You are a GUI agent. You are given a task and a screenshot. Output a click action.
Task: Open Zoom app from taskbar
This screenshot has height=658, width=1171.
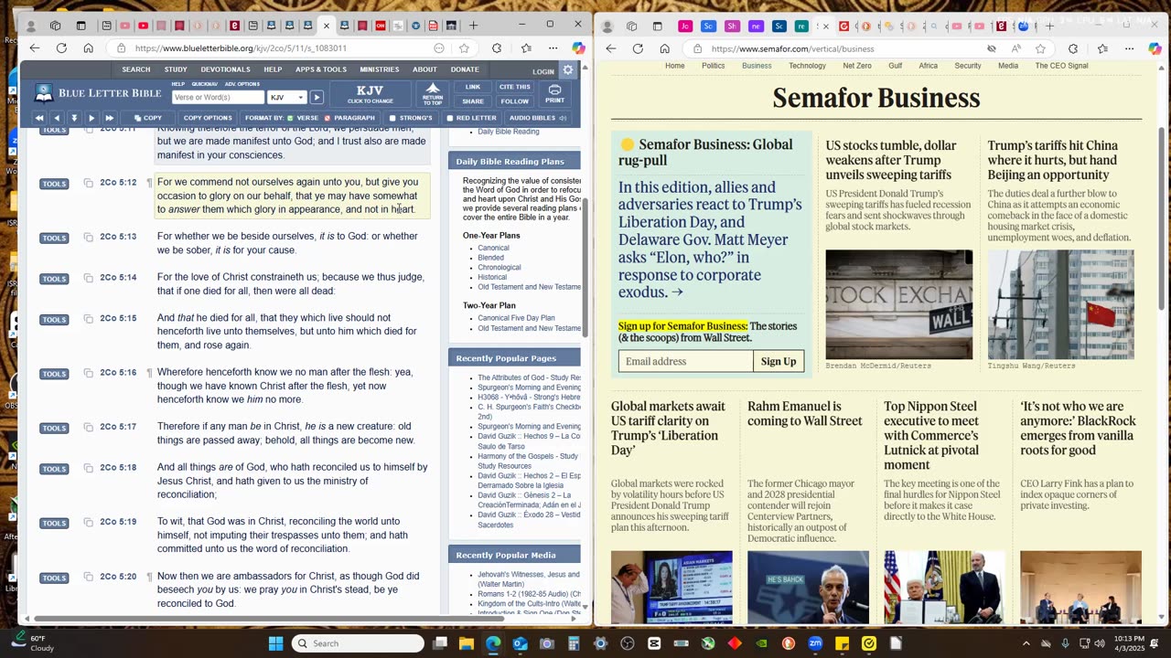point(815,643)
